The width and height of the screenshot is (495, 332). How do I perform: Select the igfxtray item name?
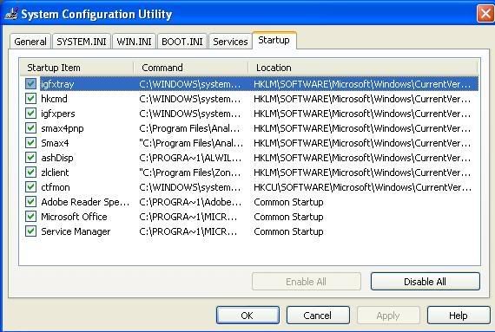57,84
